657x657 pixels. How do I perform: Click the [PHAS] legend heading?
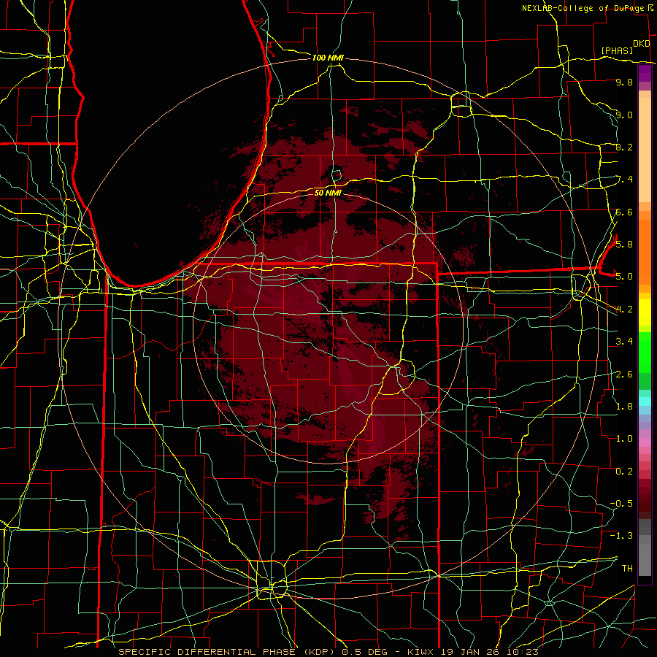pos(616,50)
